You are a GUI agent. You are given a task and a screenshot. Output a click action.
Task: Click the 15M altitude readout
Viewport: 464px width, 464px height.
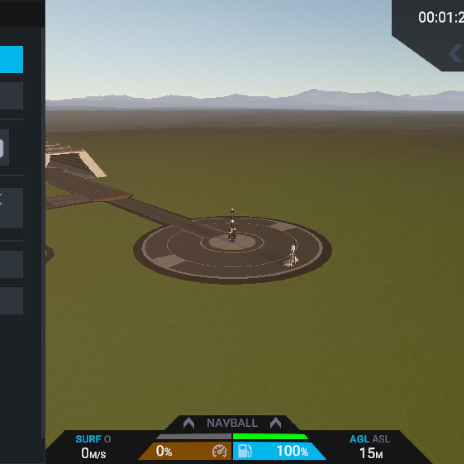tap(371, 453)
